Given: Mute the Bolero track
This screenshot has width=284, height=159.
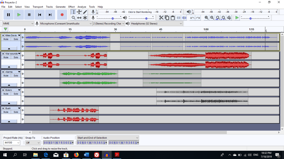Looking at the screenshot, I should 6,94.
